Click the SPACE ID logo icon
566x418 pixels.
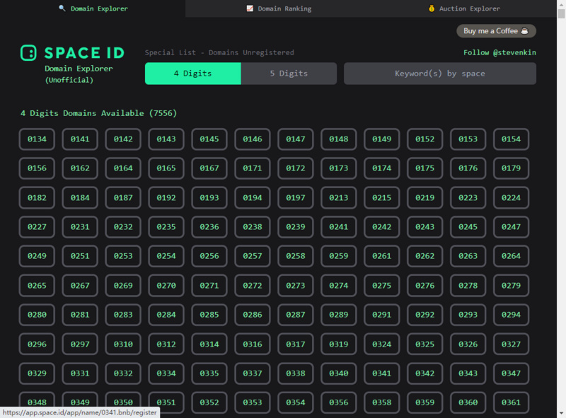point(29,52)
